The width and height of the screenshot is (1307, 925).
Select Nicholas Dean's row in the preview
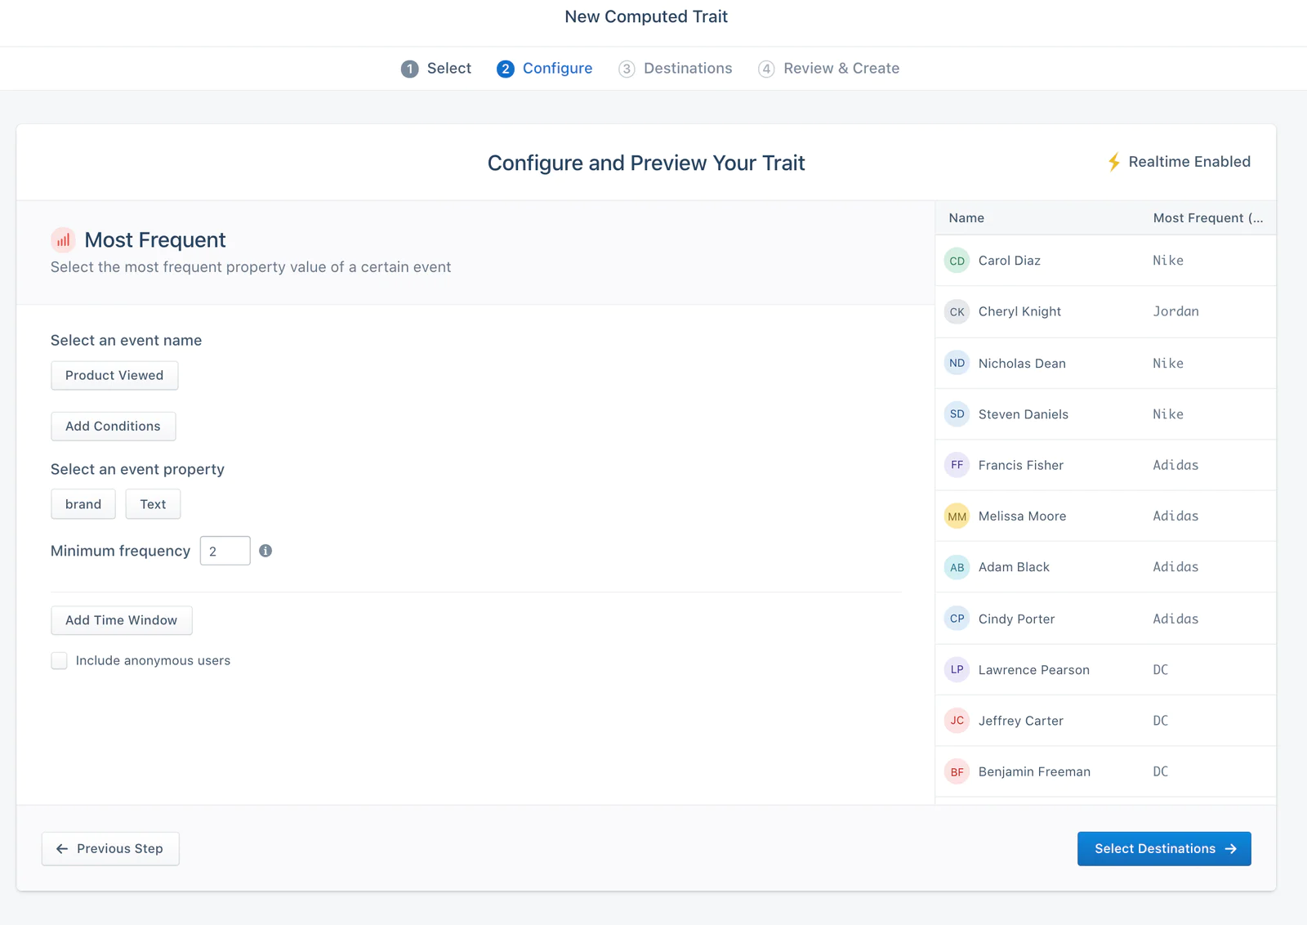click(x=1062, y=363)
